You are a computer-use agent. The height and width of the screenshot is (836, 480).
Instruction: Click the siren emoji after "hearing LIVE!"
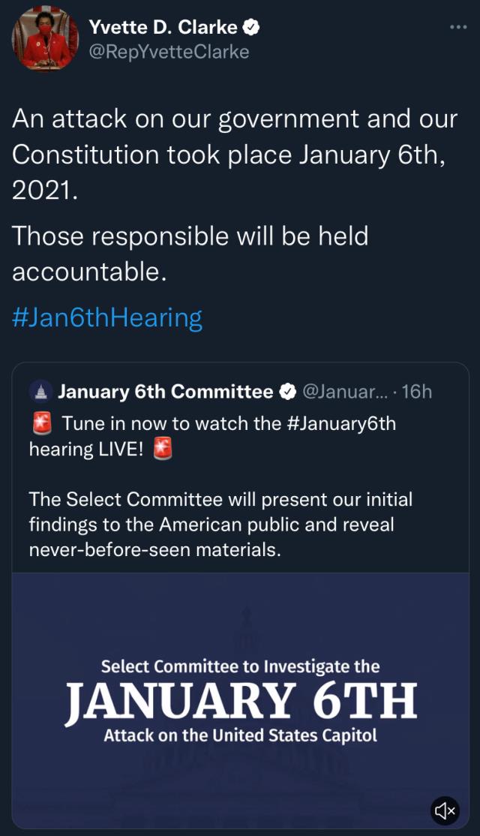163,450
